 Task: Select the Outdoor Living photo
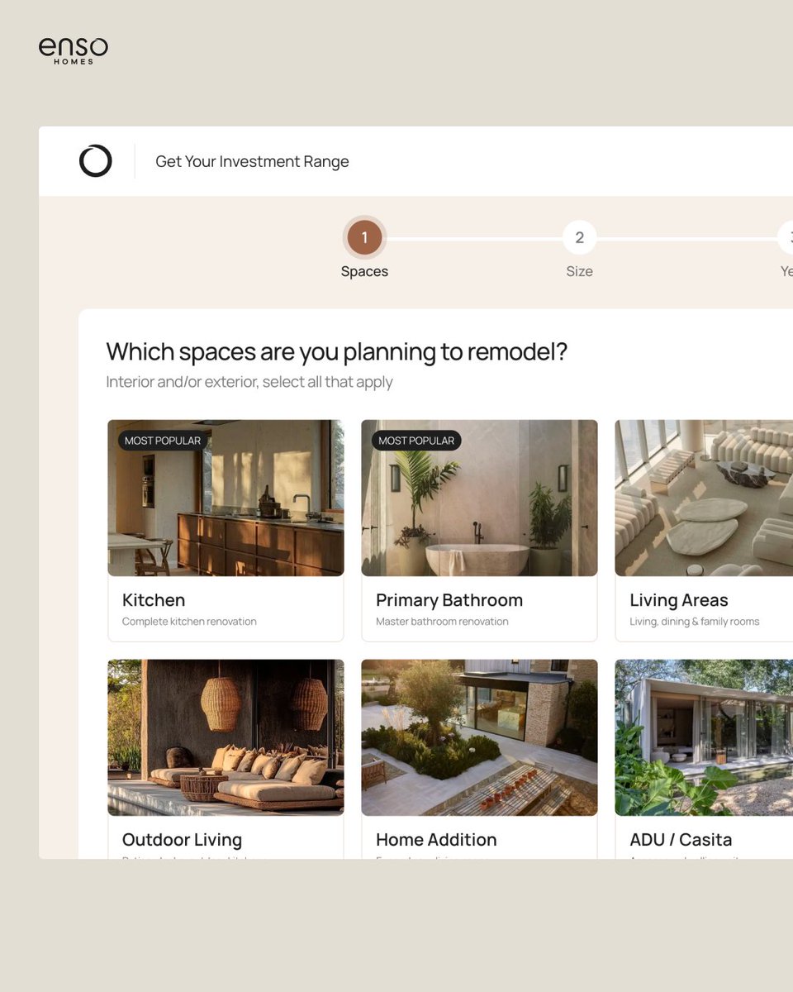point(226,737)
